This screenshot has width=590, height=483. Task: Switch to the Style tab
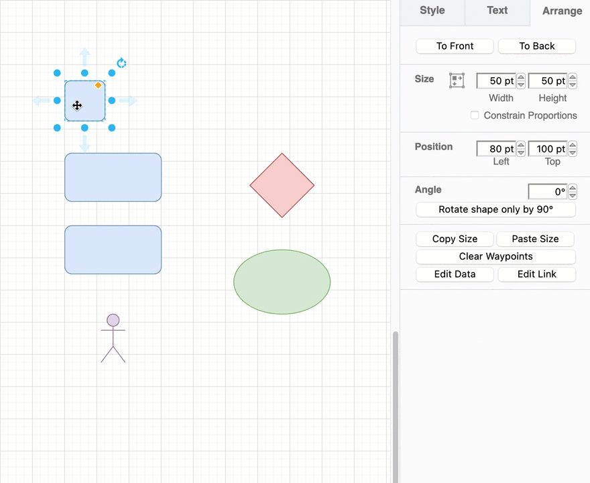432,10
